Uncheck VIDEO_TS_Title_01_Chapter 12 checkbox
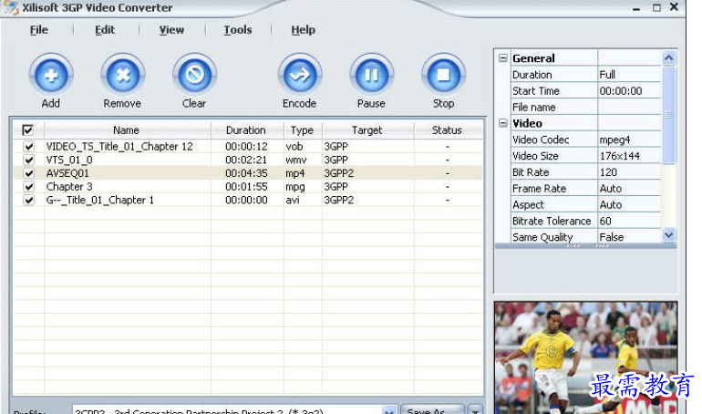Image resolution: width=702 pixels, height=414 pixels. (29, 146)
